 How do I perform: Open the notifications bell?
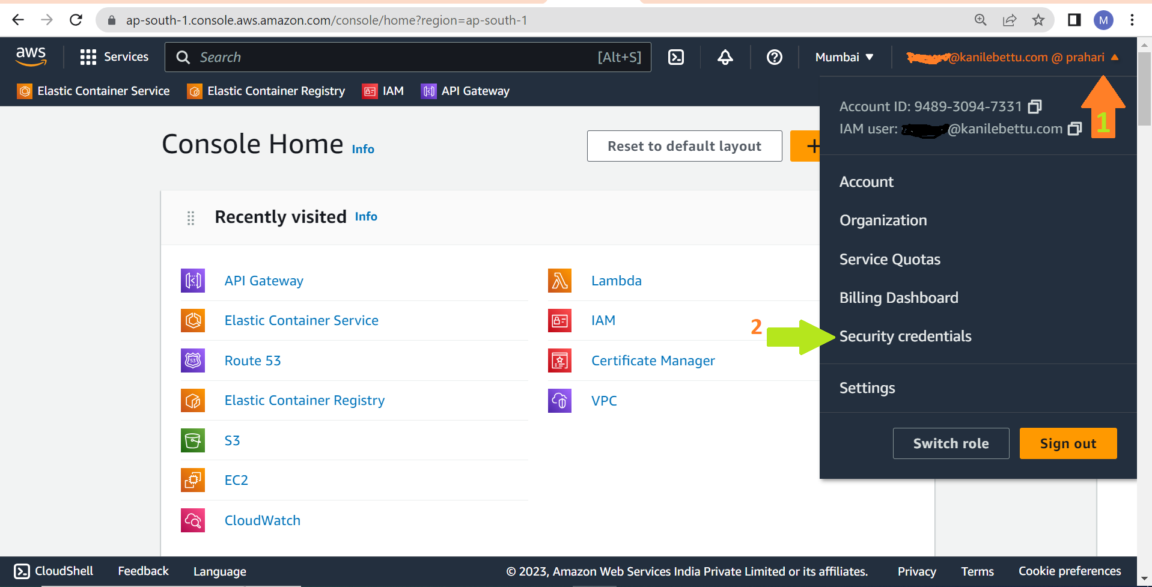725,57
